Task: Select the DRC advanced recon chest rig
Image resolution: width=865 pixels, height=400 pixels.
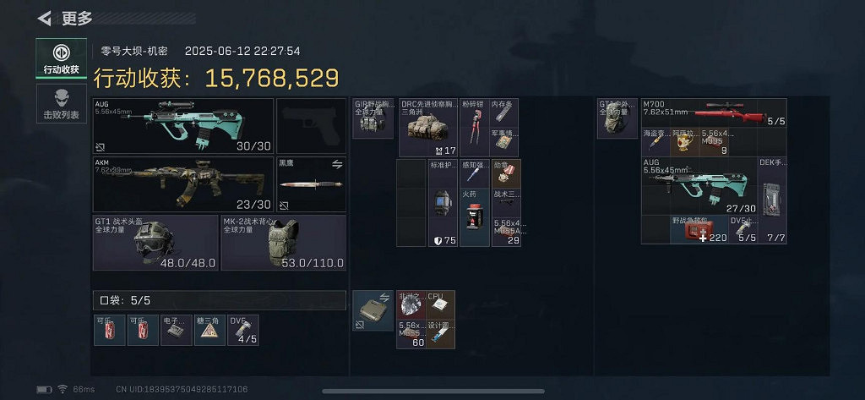Action: click(x=428, y=128)
